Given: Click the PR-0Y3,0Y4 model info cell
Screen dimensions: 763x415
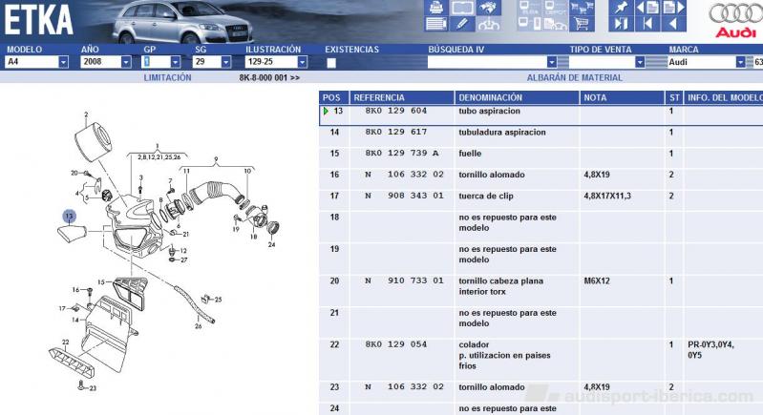Looking at the screenshot, I should tap(710, 350).
